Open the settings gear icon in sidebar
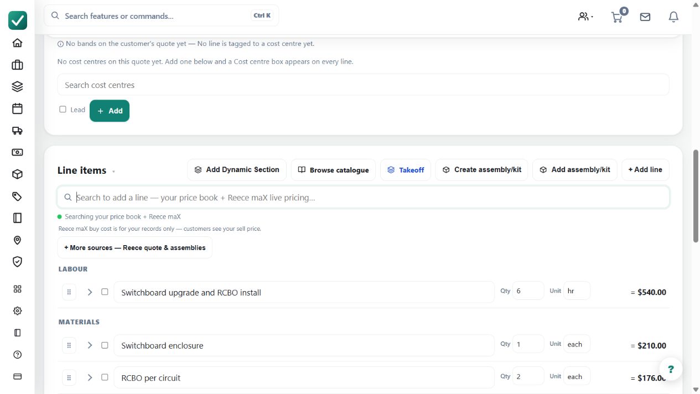The width and height of the screenshot is (700, 394). [x=17, y=311]
